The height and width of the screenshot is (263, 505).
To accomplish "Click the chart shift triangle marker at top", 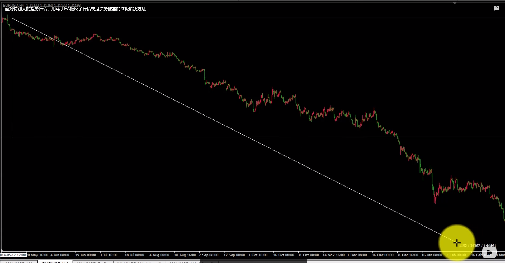I will click(455, 3).
